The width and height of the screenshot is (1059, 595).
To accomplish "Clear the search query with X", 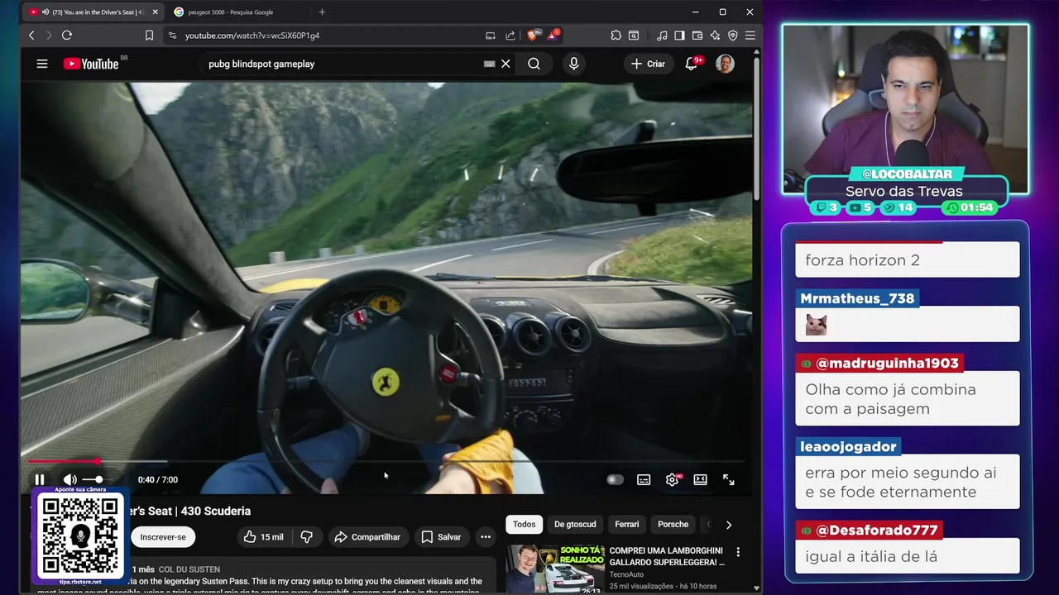I will [x=506, y=64].
